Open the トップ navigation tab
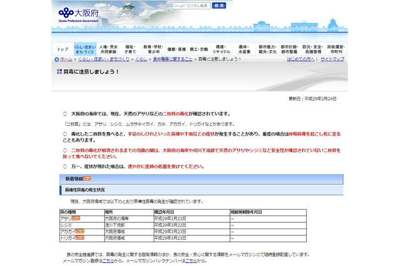The image size is (400, 266). pos(62,49)
